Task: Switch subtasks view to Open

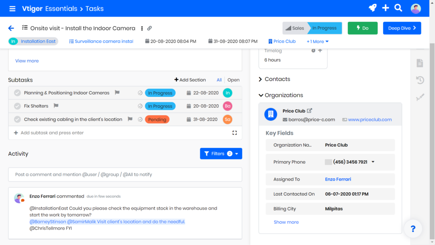Action: click(x=233, y=80)
